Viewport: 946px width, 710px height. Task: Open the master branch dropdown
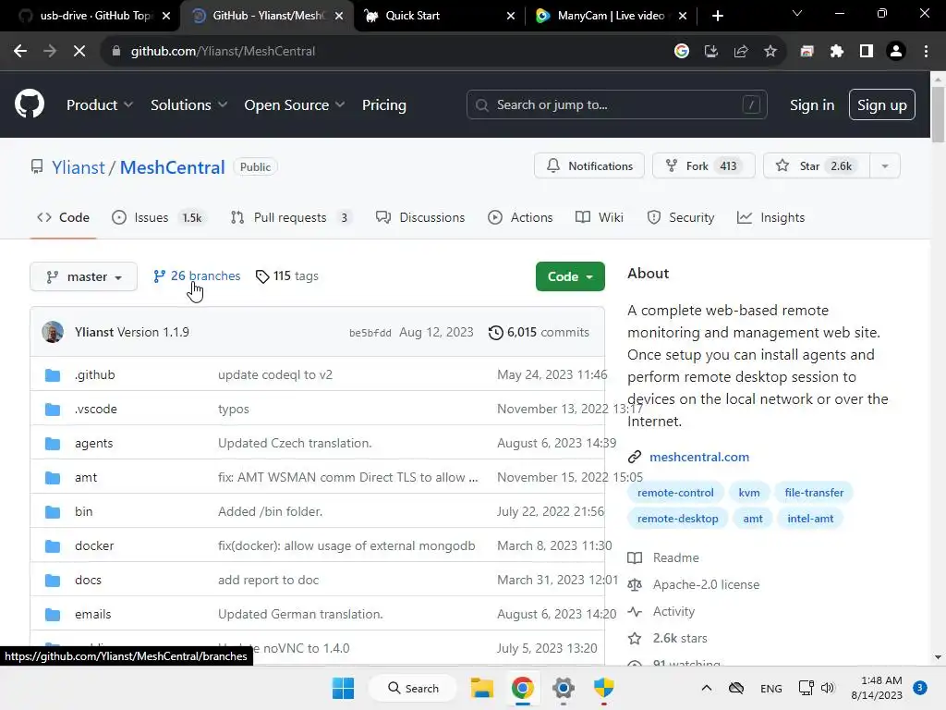coord(84,276)
